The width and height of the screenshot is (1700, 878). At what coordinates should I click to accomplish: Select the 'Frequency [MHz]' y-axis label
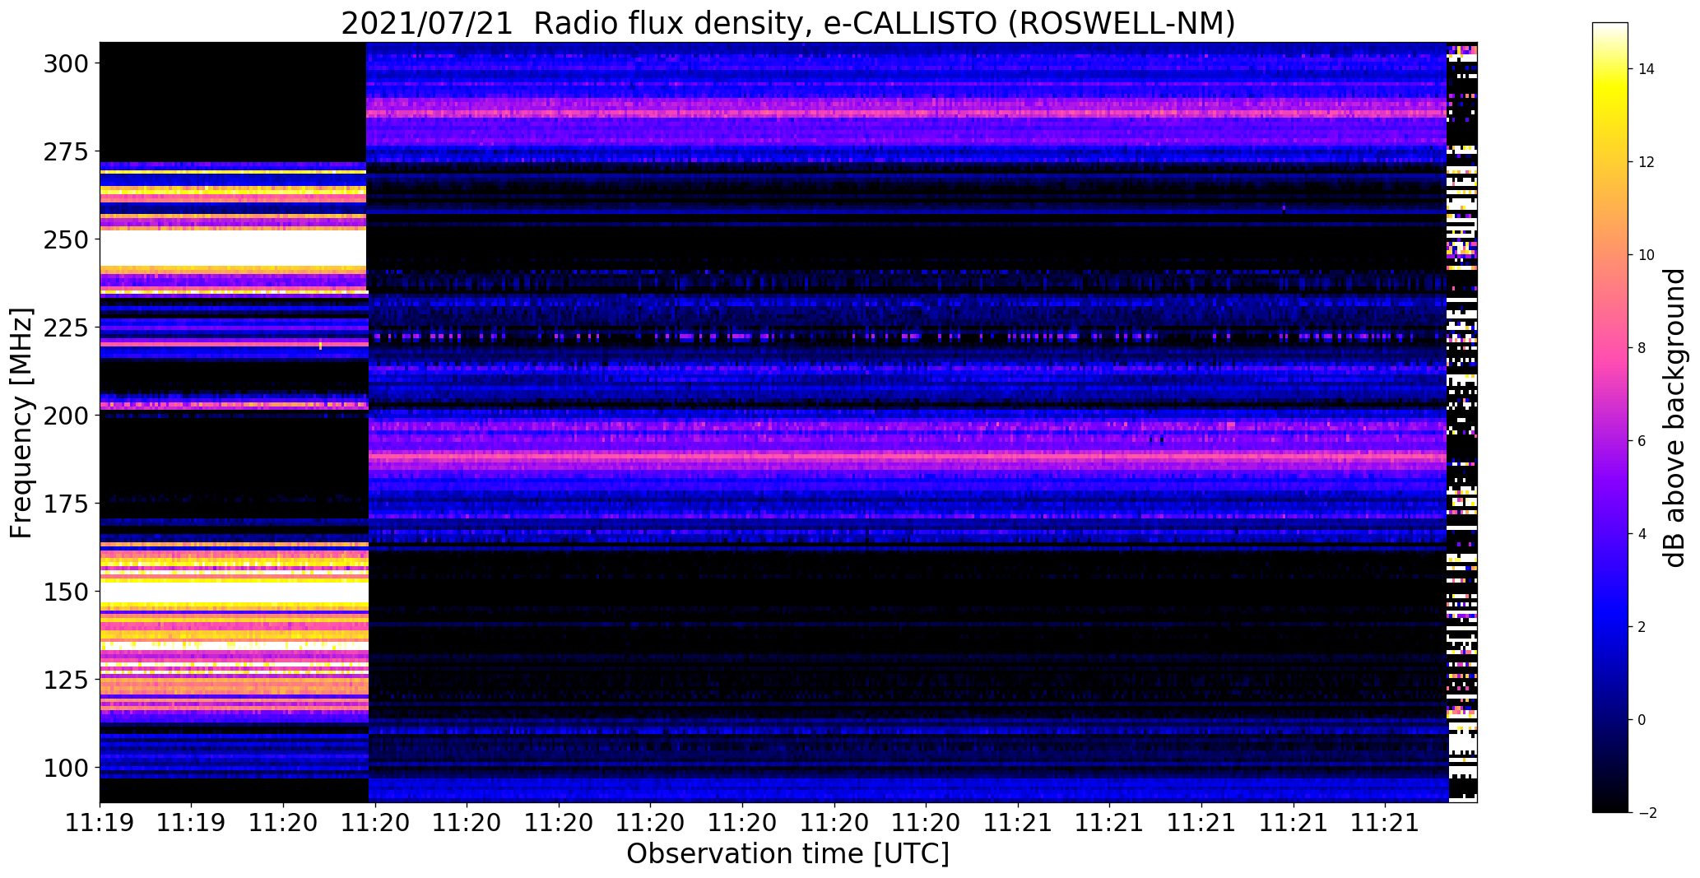(x=21, y=423)
